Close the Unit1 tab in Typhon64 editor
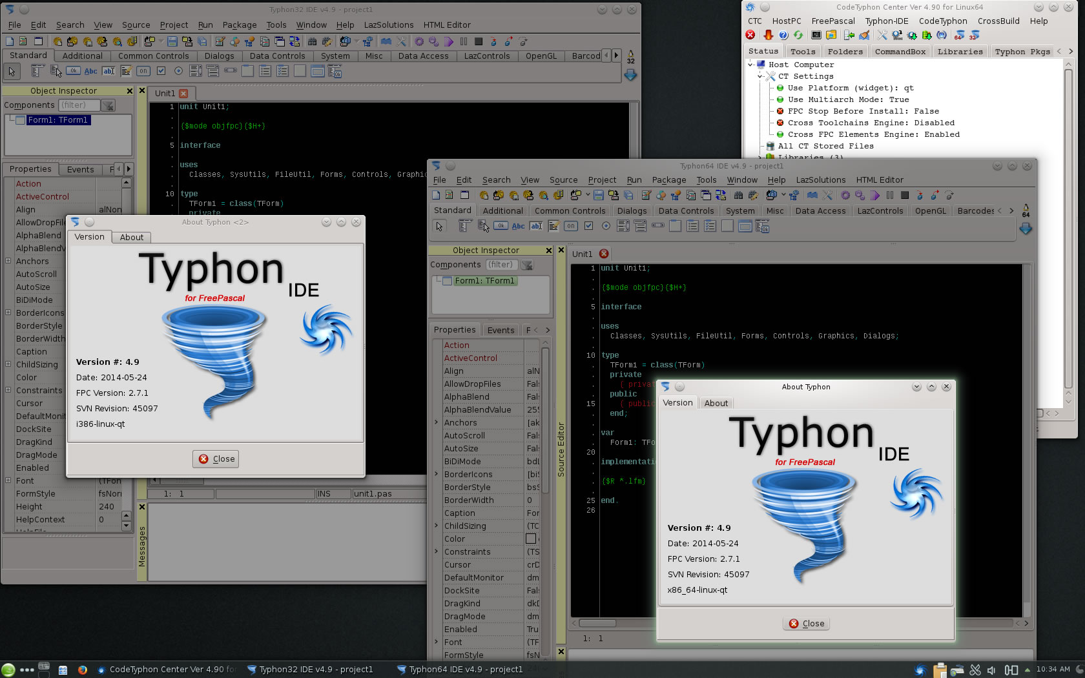Image resolution: width=1085 pixels, height=678 pixels. [604, 254]
